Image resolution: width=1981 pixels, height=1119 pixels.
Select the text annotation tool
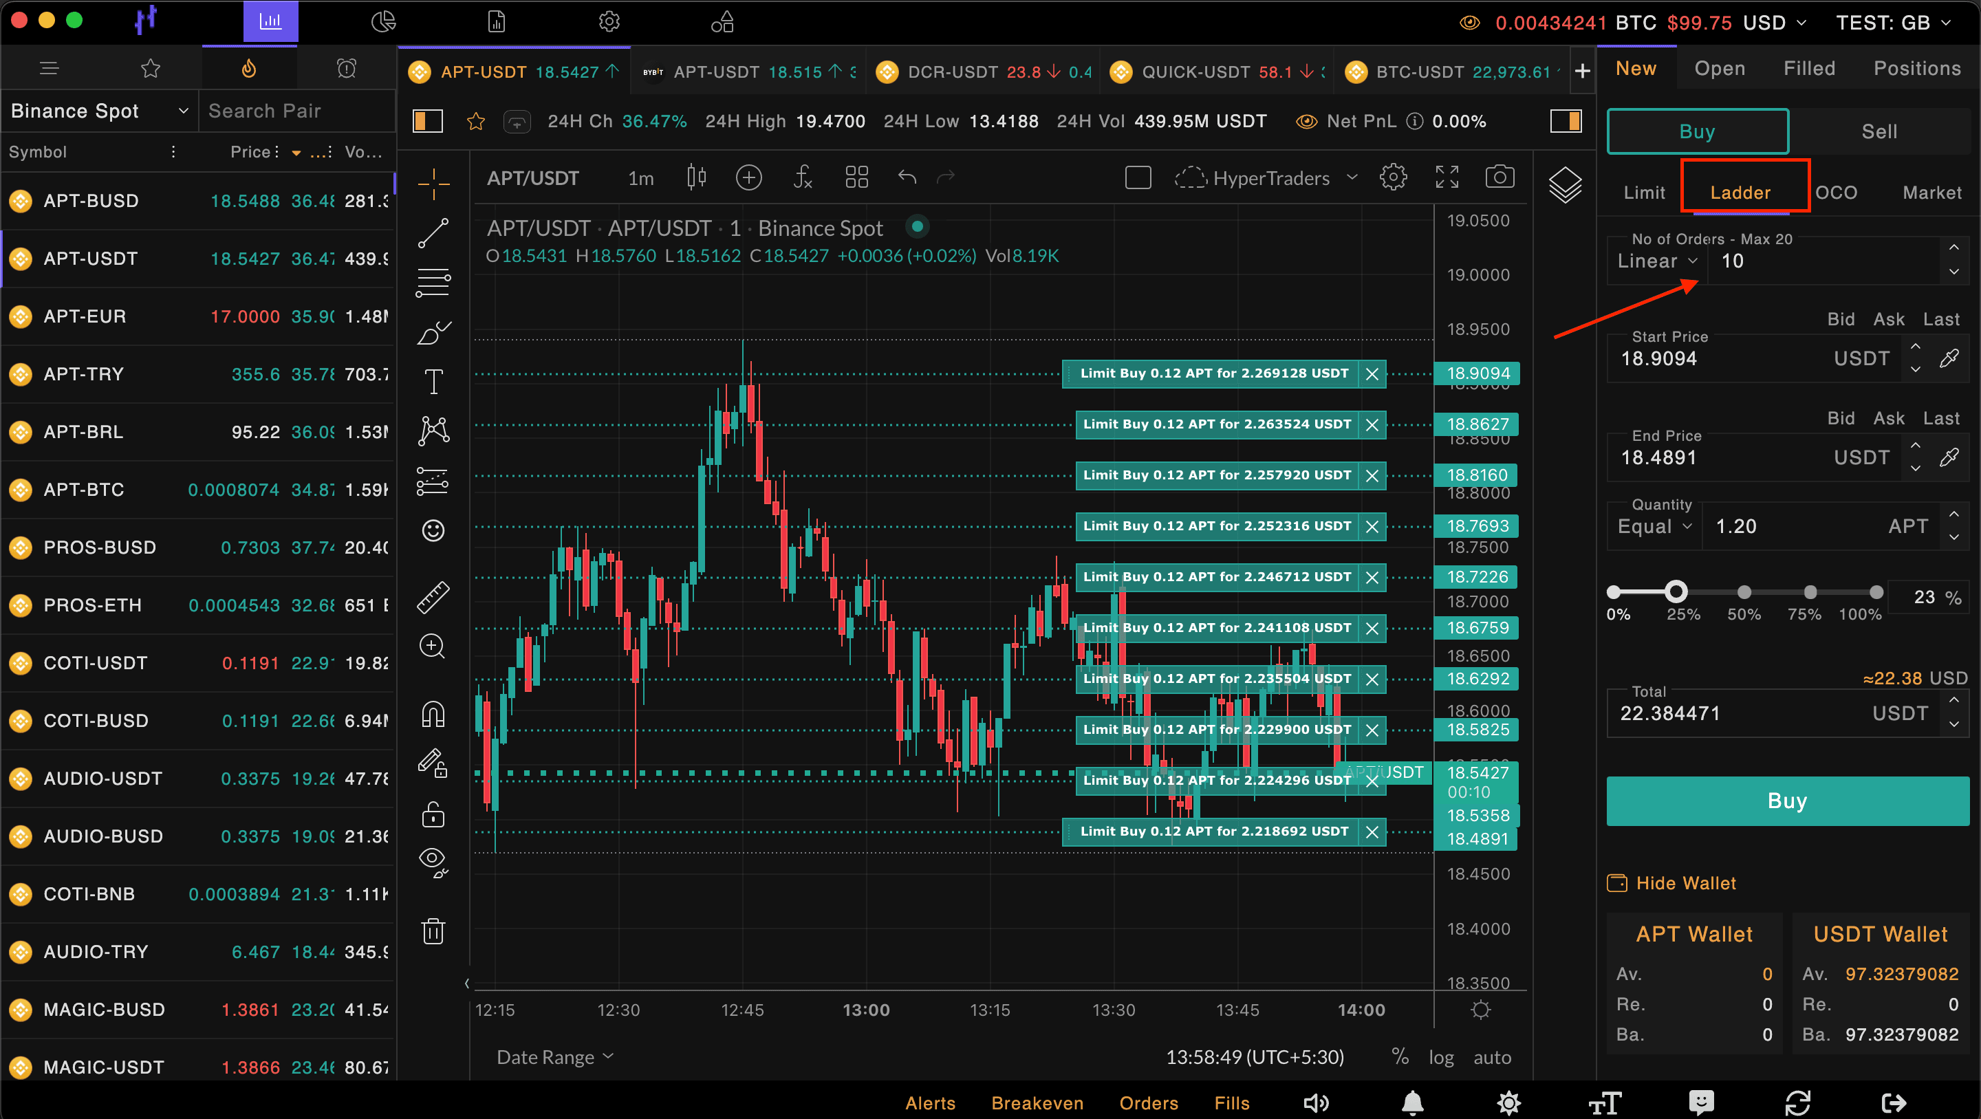[x=433, y=382]
